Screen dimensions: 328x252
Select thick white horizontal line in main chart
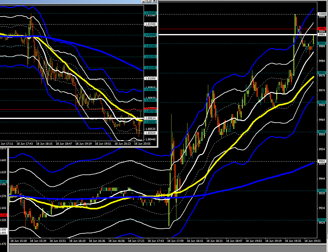coord(238,34)
